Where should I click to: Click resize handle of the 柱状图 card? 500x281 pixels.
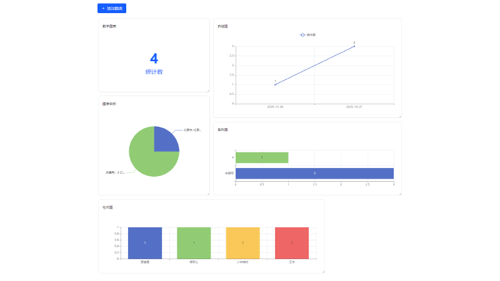(323, 271)
